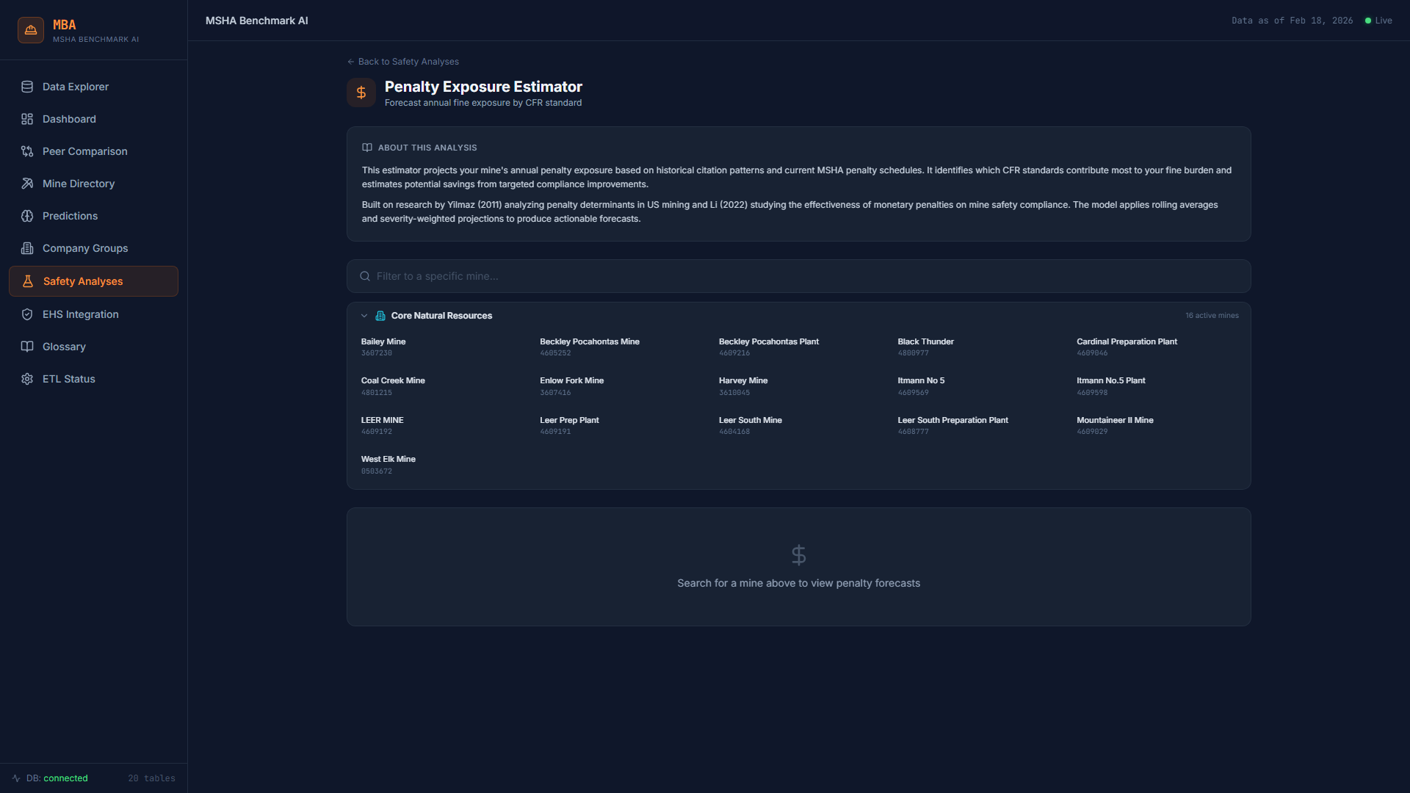
Task: Click the MBA hard hat logo icon
Action: tap(31, 30)
